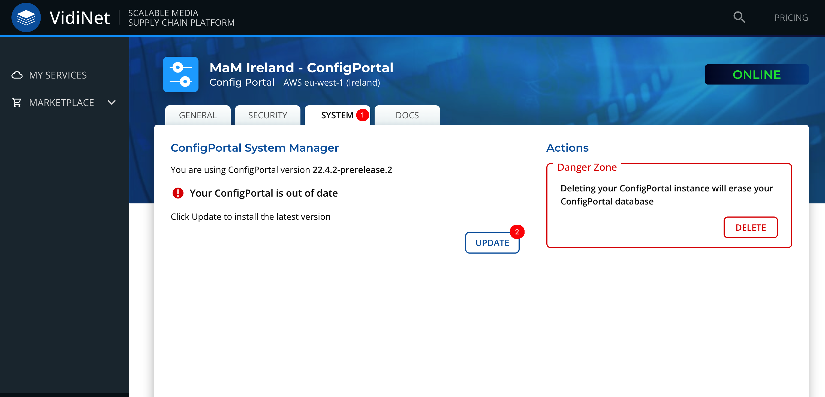The width and height of the screenshot is (825, 397).
Task: Click the red notification badge on System tab
Action: point(362,115)
